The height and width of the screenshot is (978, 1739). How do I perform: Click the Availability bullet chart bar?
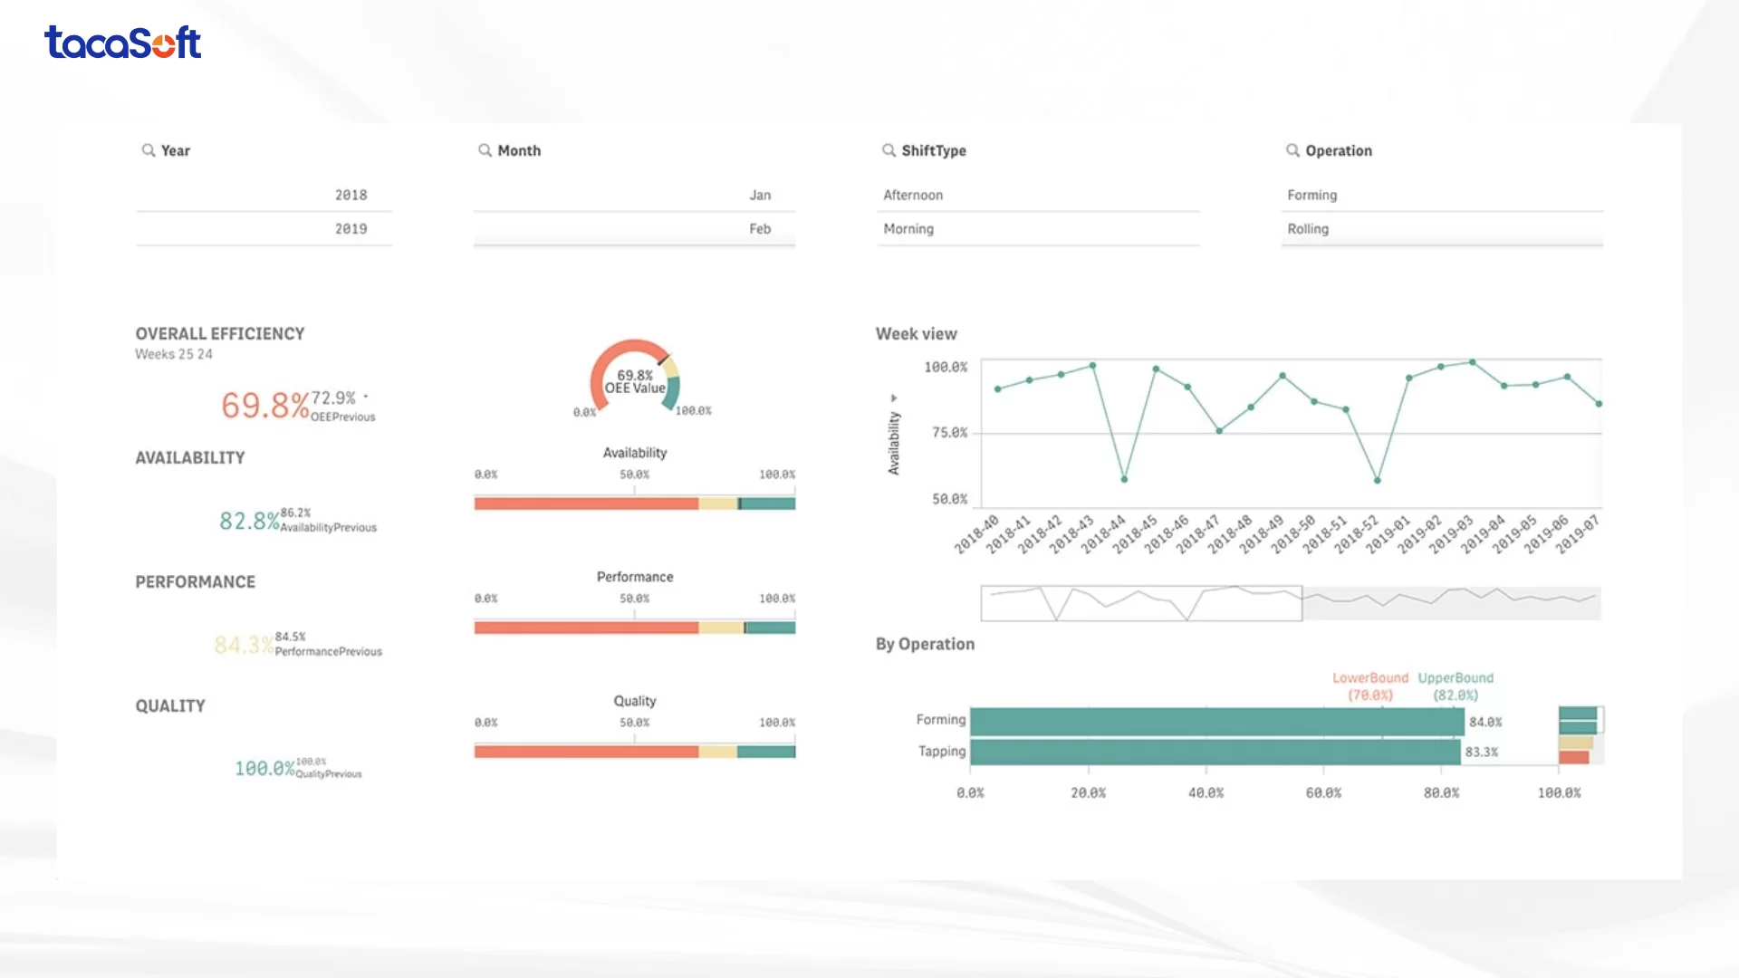click(x=635, y=503)
